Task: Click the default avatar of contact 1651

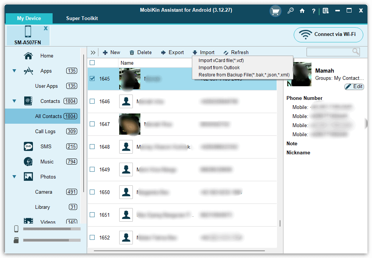Action: [x=126, y=215]
